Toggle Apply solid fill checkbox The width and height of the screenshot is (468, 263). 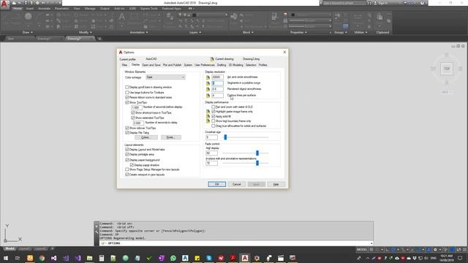pyautogui.click(x=214, y=116)
